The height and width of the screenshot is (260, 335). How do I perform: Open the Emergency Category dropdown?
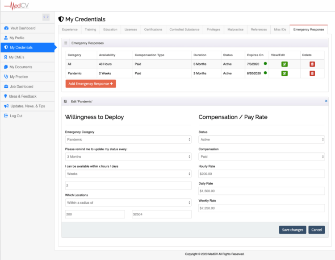point(128,140)
